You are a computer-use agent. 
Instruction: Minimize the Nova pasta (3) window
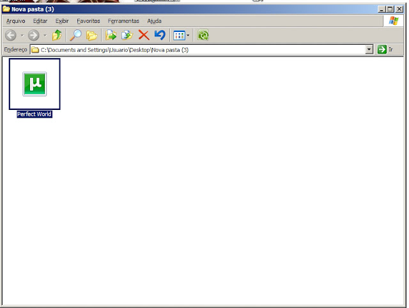click(x=382, y=10)
